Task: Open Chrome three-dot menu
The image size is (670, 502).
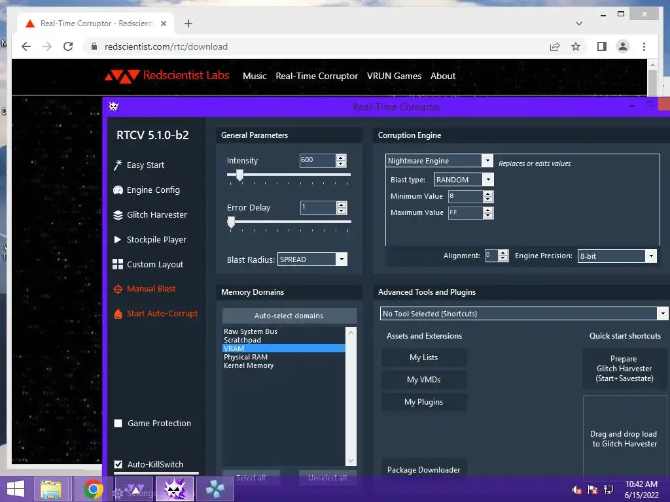Action: pyautogui.click(x=644, y=46)
